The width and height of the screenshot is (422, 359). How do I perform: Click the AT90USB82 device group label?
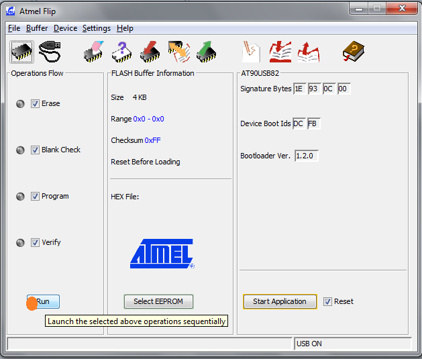point(260,73)
